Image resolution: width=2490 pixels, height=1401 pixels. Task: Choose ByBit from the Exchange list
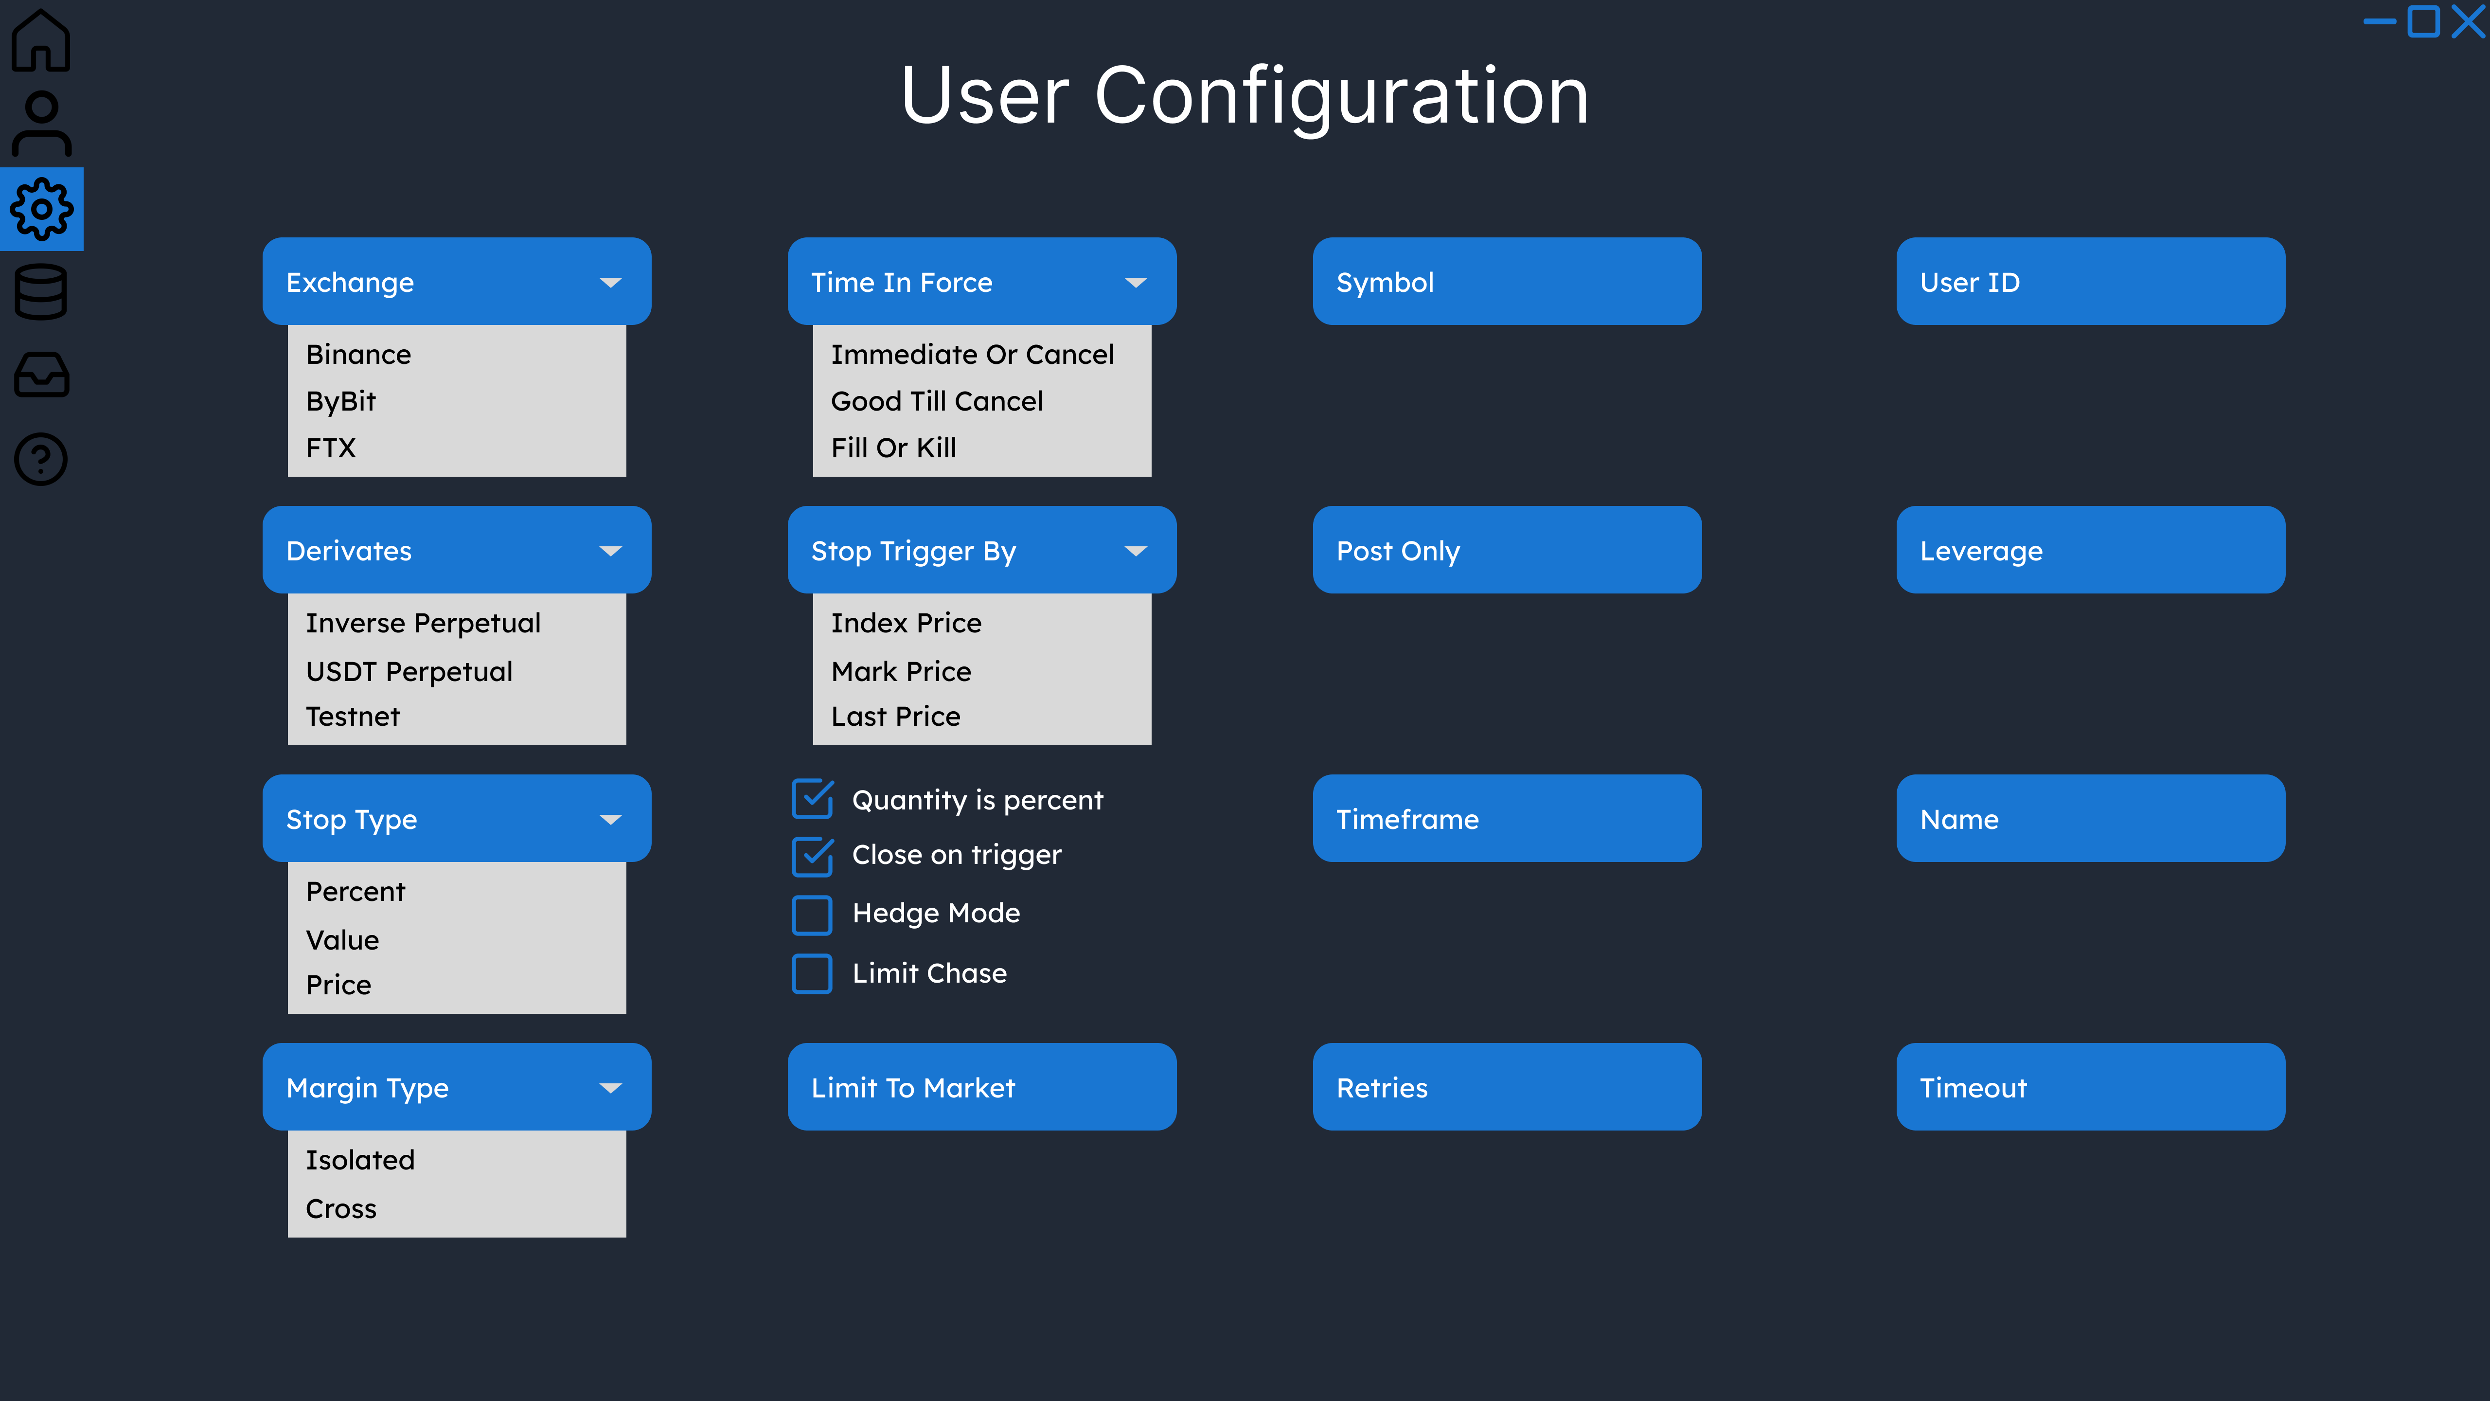tap(341, 401)
